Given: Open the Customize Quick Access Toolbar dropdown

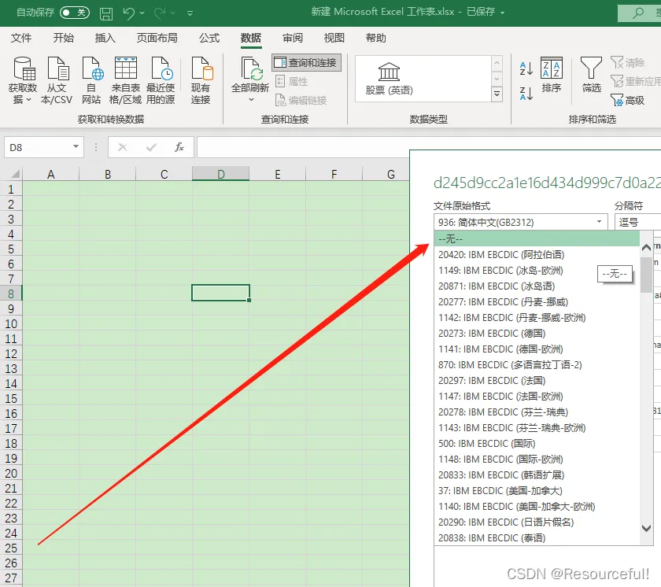Looking at the screenshot, I should click(190, 13).
